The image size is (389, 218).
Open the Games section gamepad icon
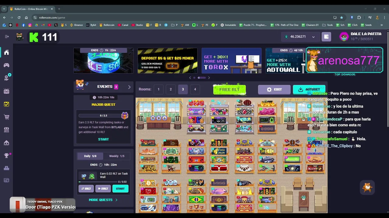6,65
